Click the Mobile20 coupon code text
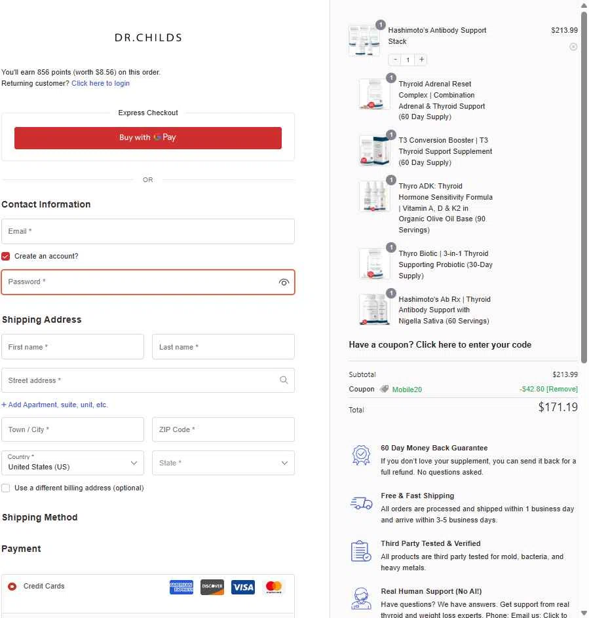This screenshot has width=589, height=618. tap(407, 390)
